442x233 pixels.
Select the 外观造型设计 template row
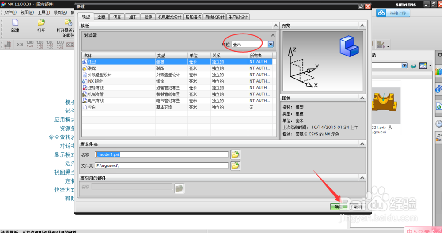click(177, 75)
